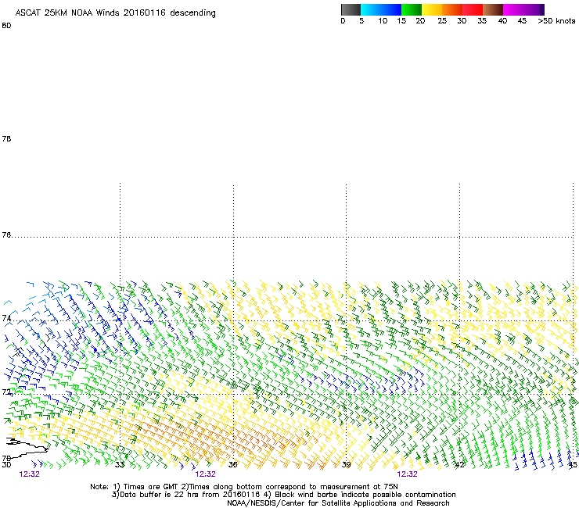Click the title 'ASCAT 25KM NOAA Winds 20160116 descending'
This screenshot has height=508, width=579.
115,13
